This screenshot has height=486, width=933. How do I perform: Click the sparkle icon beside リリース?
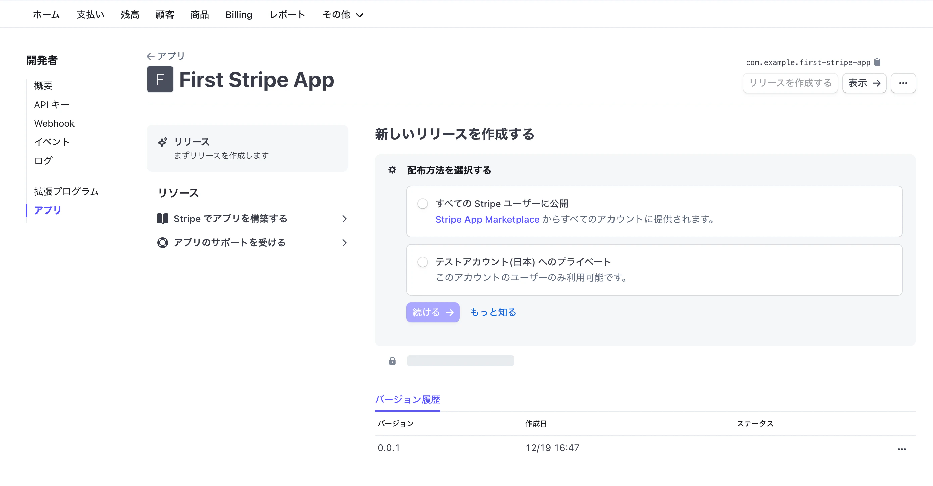163,142
